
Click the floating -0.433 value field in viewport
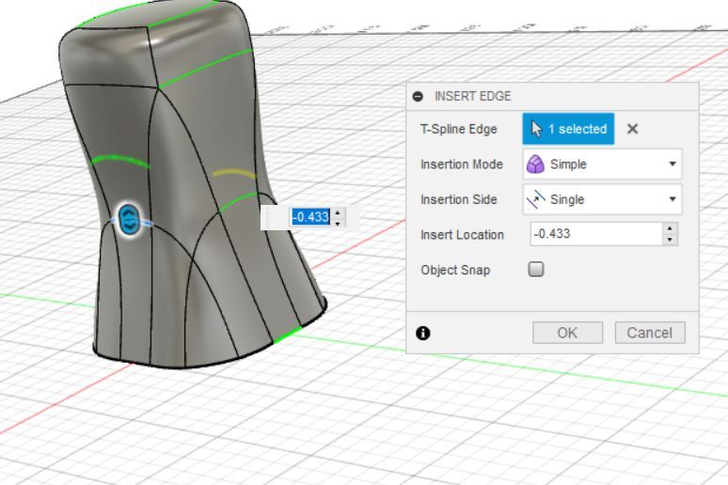click(310, 217)
